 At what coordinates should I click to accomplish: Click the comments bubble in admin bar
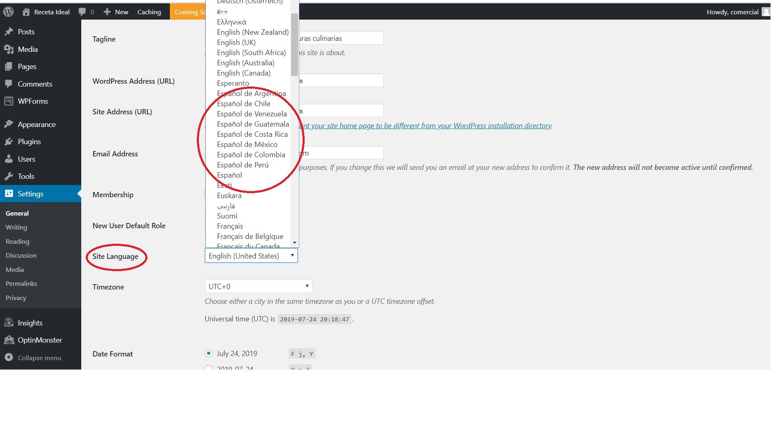82,12
